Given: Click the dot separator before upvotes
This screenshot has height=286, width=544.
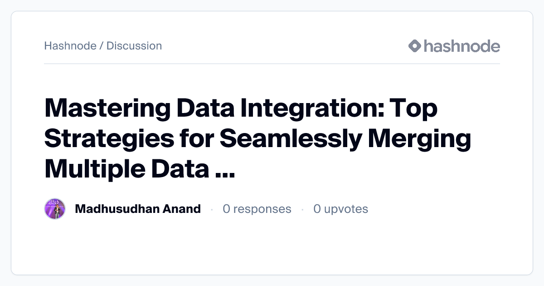Looking at the screenshot, I should coord(302,209).
